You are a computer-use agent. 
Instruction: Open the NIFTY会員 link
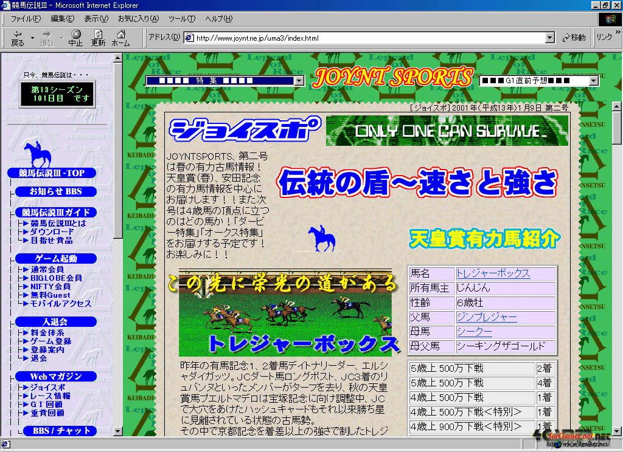(50, 287)
